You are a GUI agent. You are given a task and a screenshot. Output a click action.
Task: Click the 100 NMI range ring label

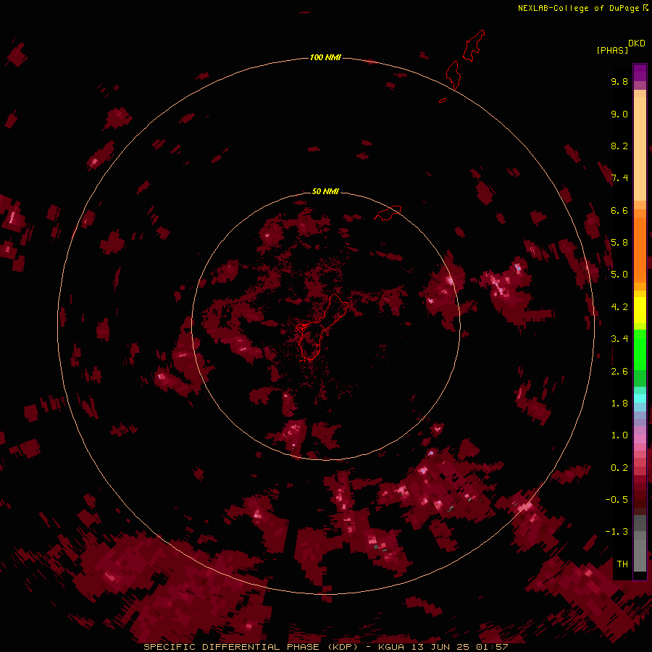point(325,57)
